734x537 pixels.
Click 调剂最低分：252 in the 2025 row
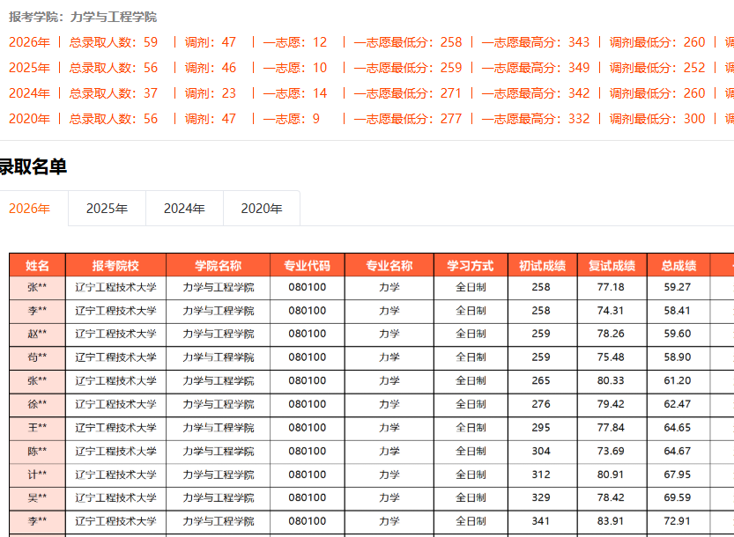657,68
